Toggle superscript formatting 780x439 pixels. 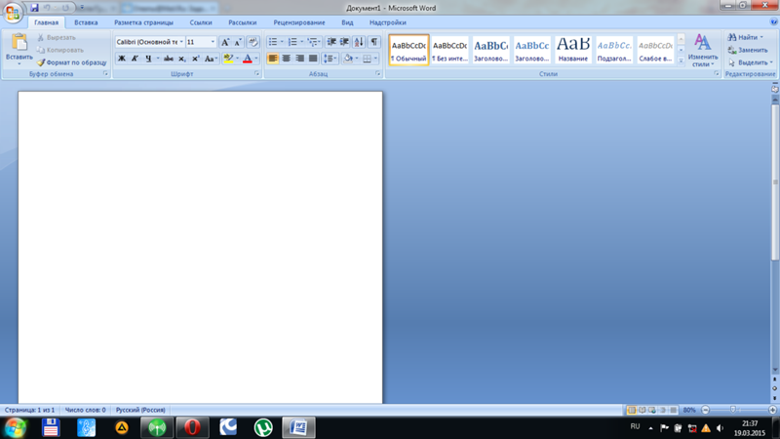196,59
